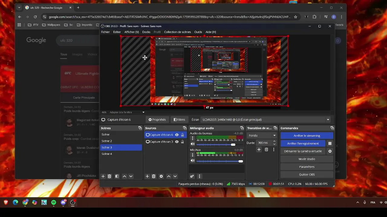
Task: Move scene down in Scènes panel
Action: pyautogui.click(x=131, y=176)
